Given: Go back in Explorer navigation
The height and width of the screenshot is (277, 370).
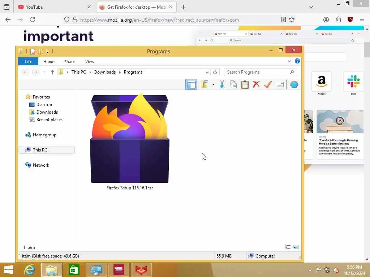Looking at the screenshot, I should tap(25, 72).
